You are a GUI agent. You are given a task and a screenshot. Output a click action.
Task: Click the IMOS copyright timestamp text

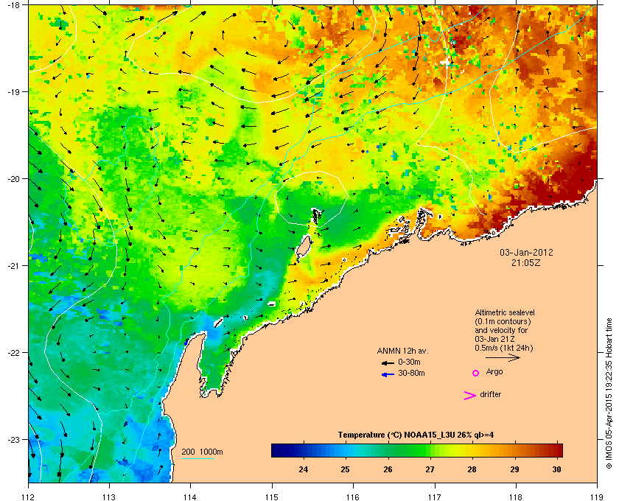609,393
